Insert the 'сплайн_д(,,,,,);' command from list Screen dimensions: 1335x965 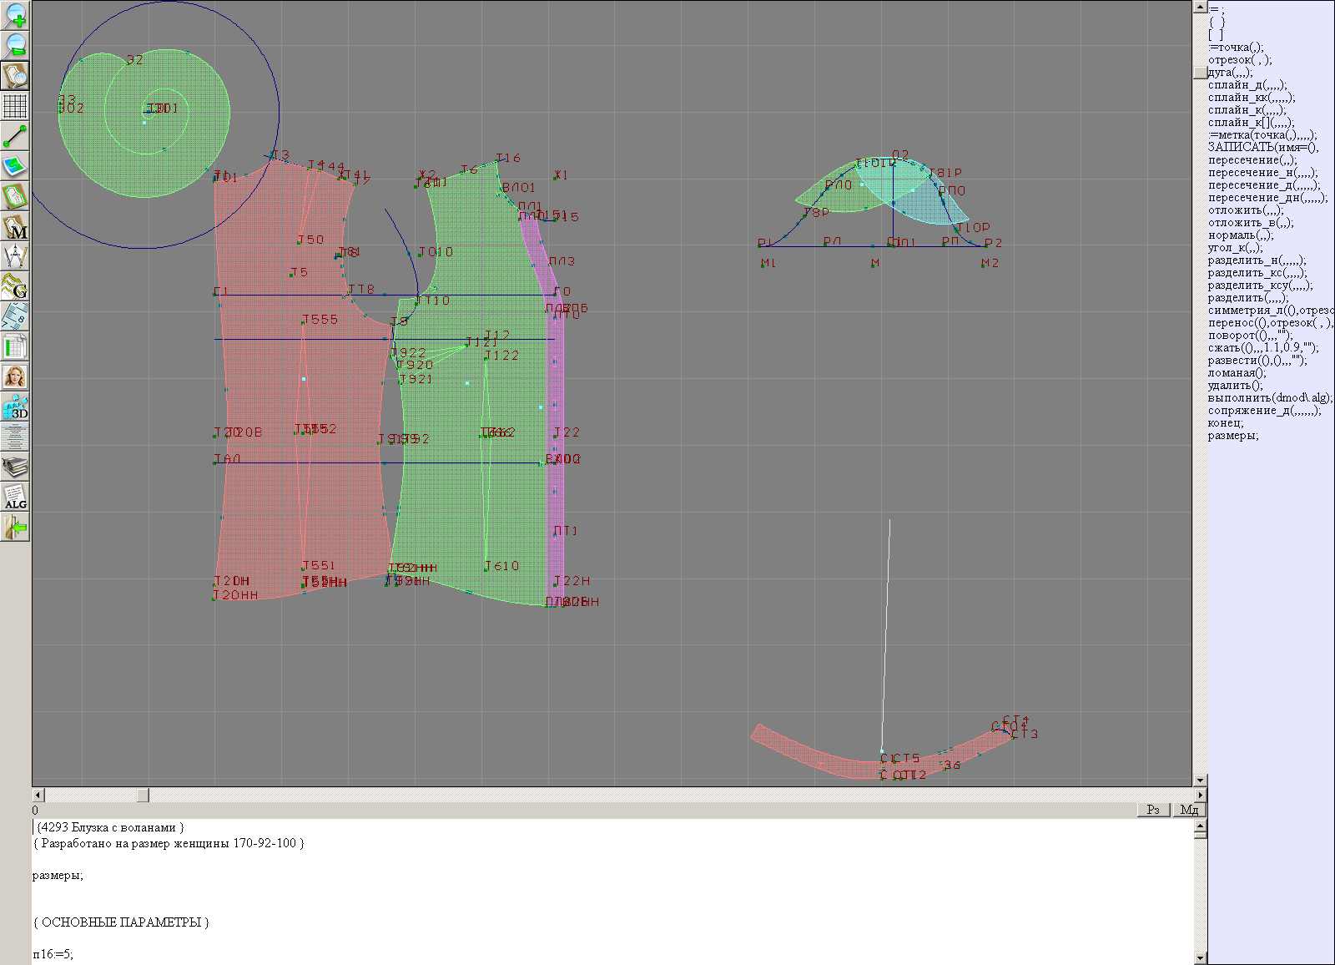point(1247,84)
